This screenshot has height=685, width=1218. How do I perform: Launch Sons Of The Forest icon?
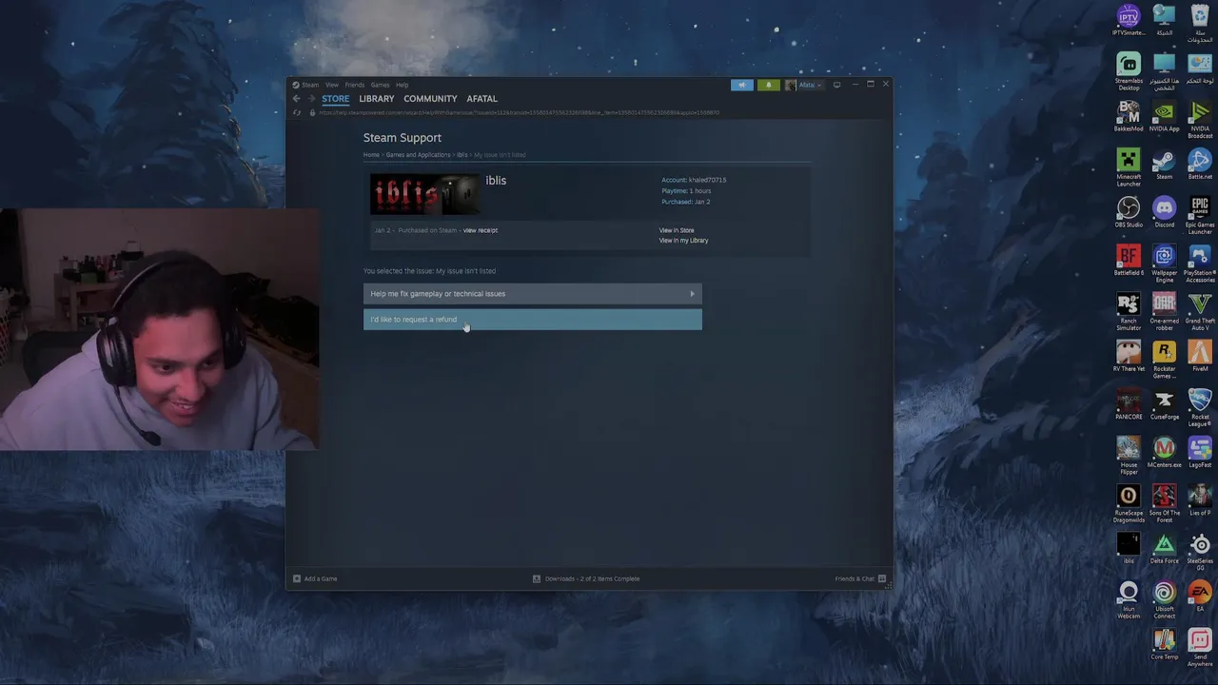click(1164, 503)
